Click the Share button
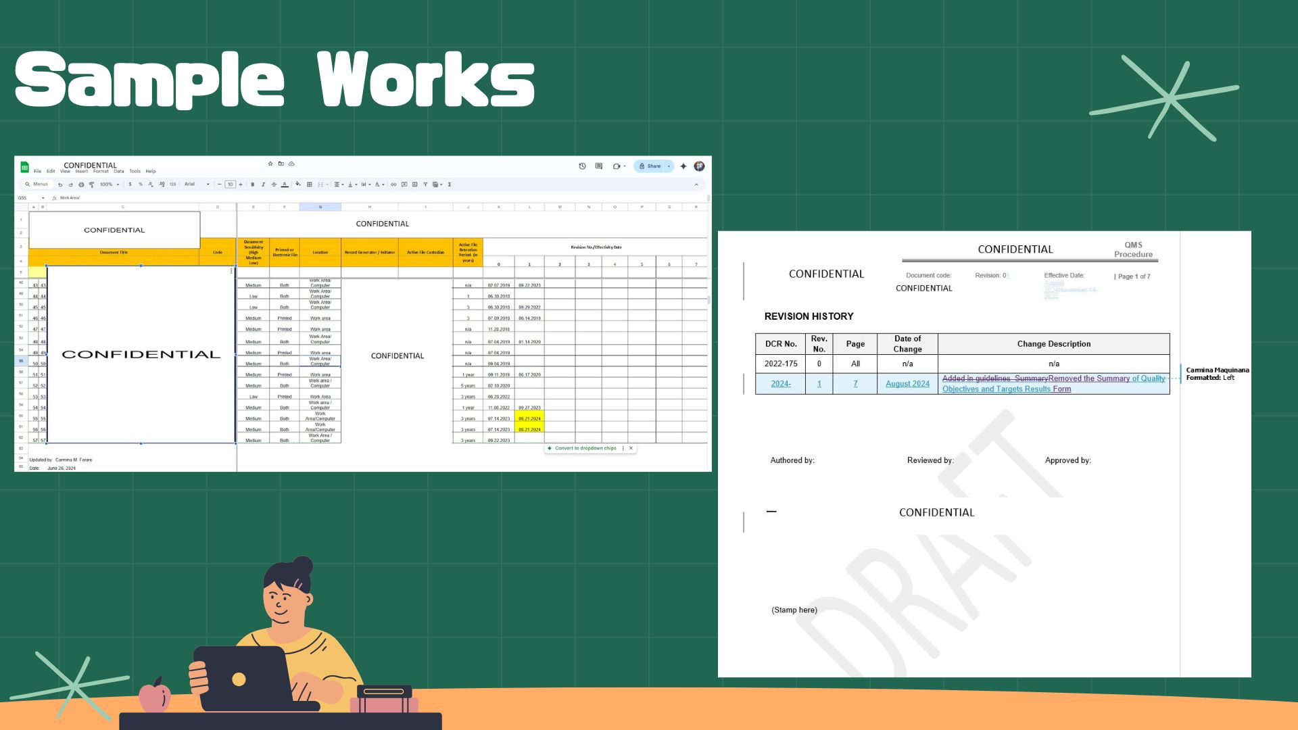This screenshot has width=1298, height=730. click(650, 166)
